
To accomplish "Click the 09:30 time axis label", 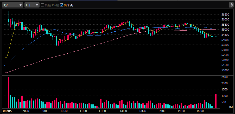I will (x=25, y=111).
